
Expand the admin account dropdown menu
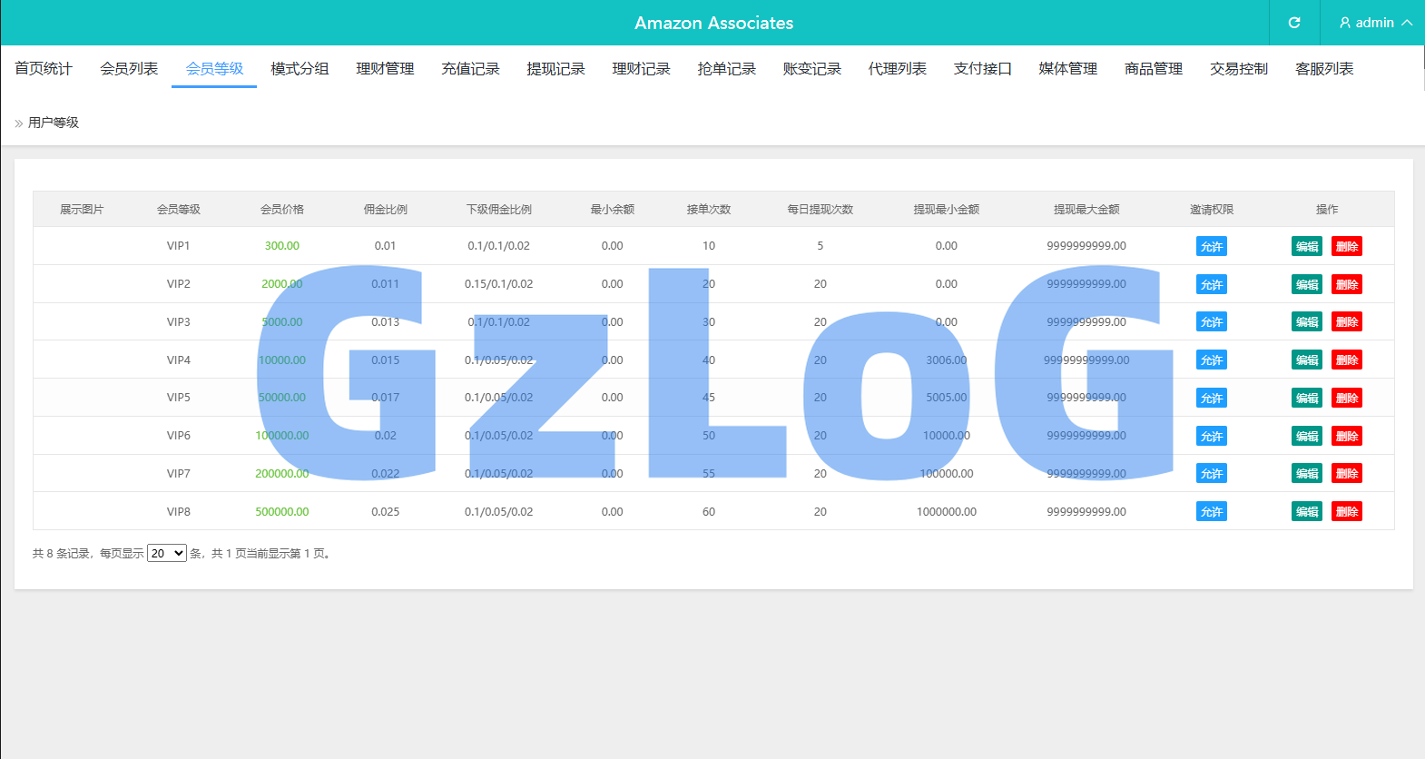[x=1406, y=23]
